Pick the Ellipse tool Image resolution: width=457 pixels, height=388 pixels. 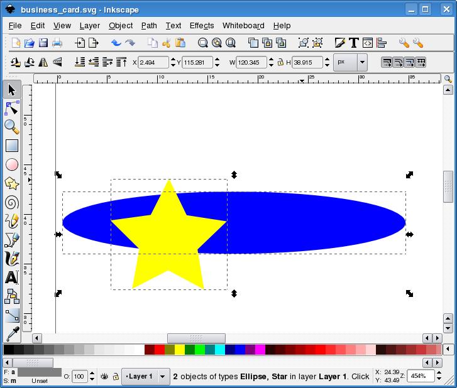(x=11, y=164)
